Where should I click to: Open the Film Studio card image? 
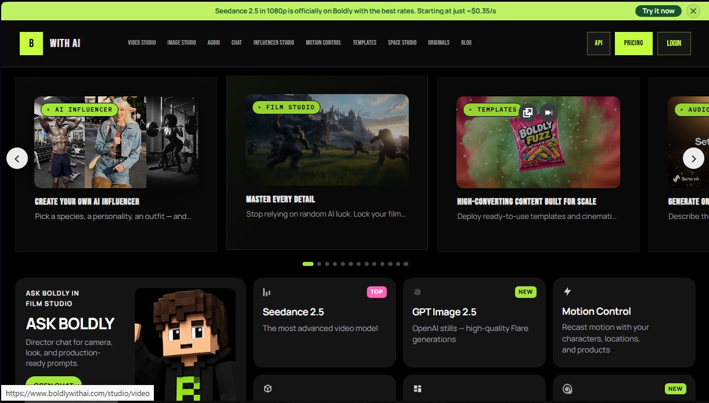pos(327,140)
